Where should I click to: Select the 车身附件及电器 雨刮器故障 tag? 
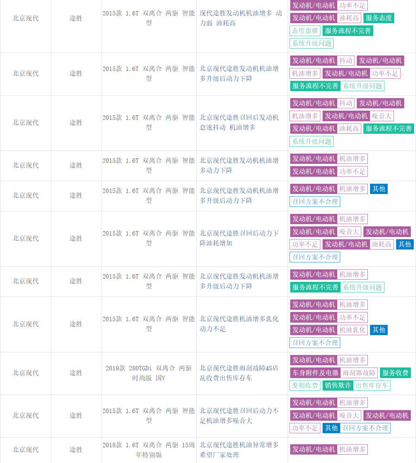pos(334,373)
